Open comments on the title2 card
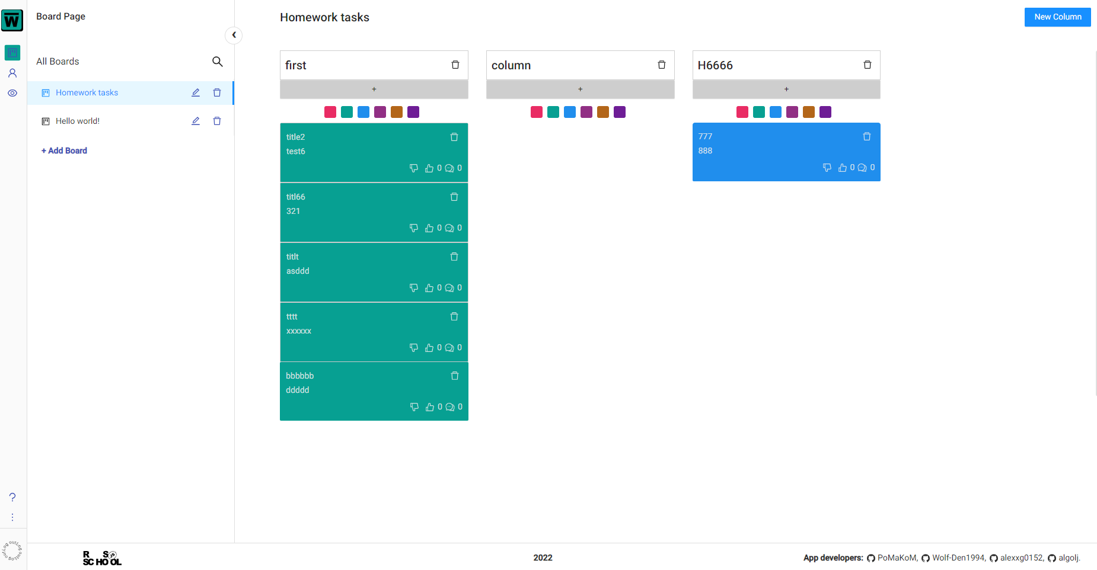Image resolution: width=1097 pixels, height=570 pixels. 449,168
